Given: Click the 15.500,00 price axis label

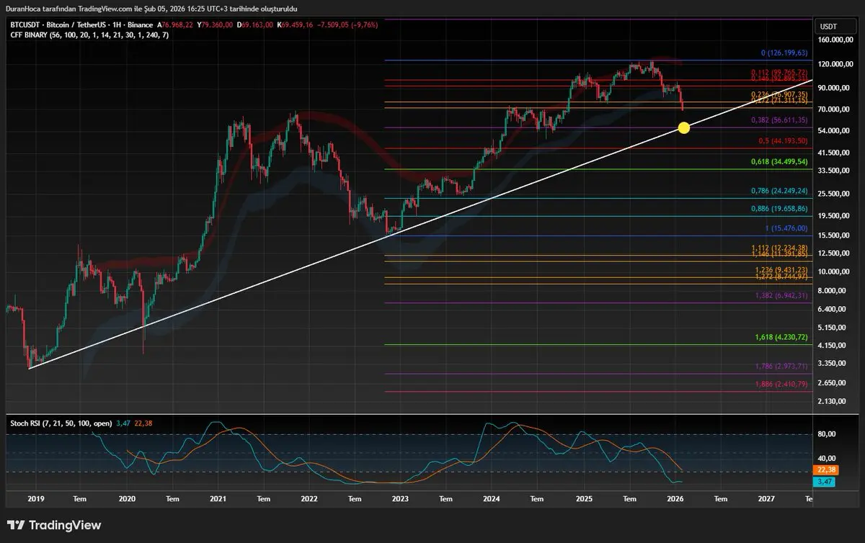Looking at the screenshot, I should tap(835, 235).
